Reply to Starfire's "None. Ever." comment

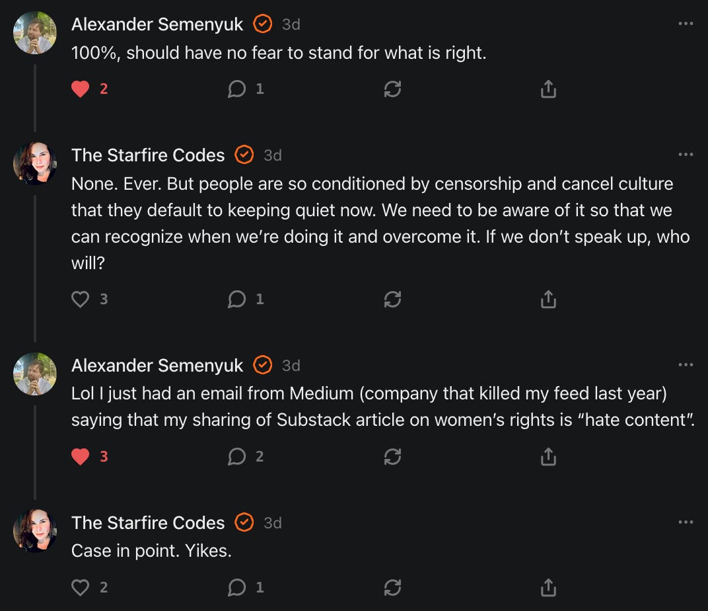point(236,300)
